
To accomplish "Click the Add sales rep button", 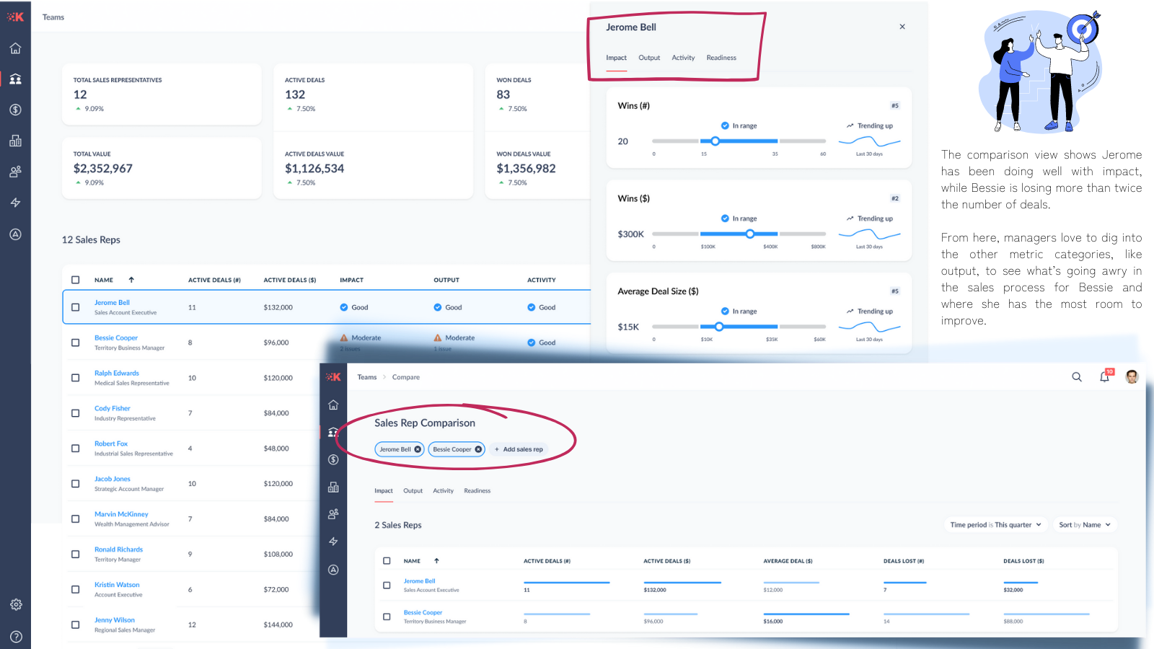I will [x=519, y=449].
